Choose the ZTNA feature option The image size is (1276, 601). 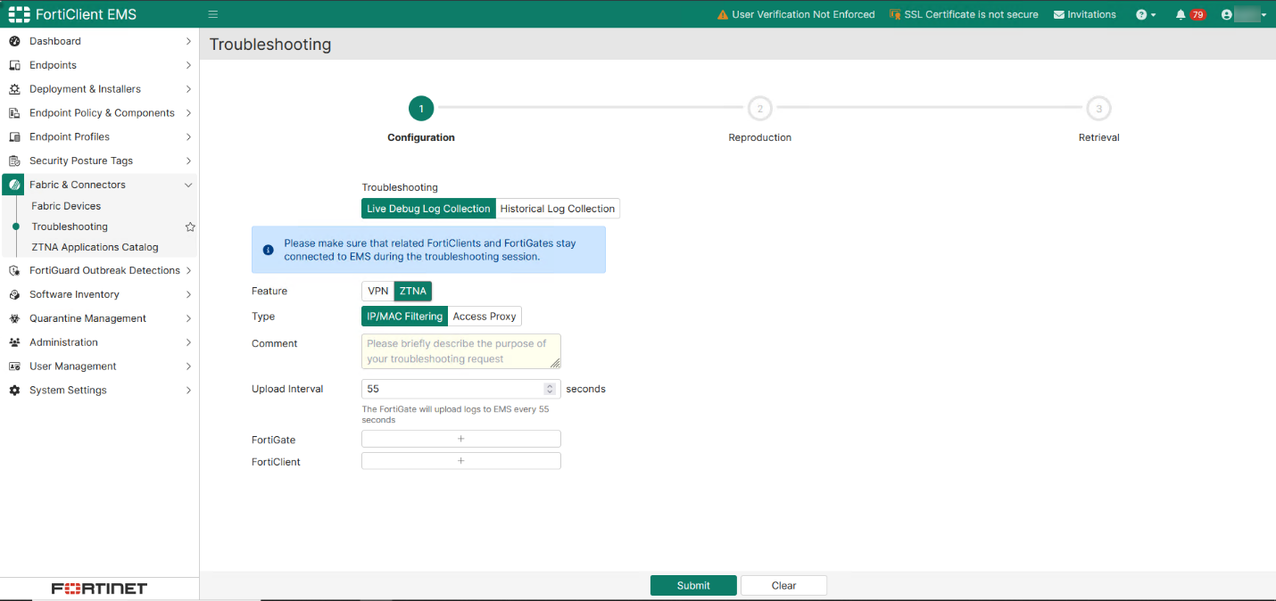(413, 291)
